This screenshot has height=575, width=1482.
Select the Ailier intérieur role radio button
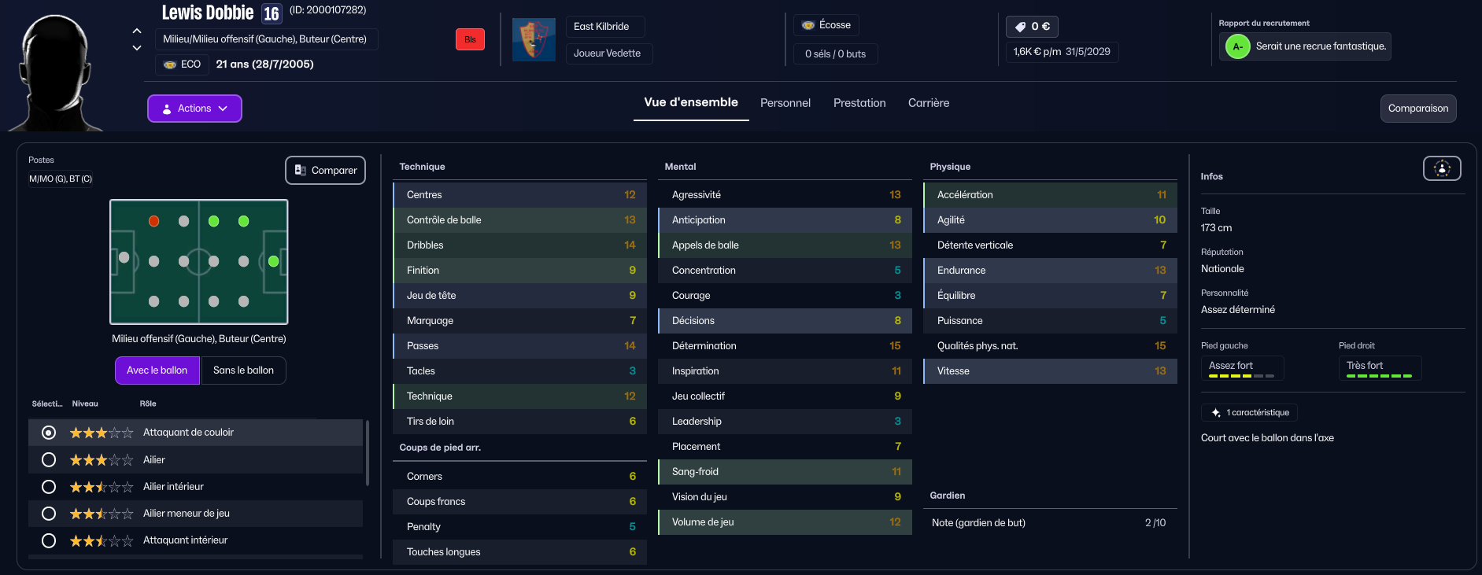(x=49, y=487)
